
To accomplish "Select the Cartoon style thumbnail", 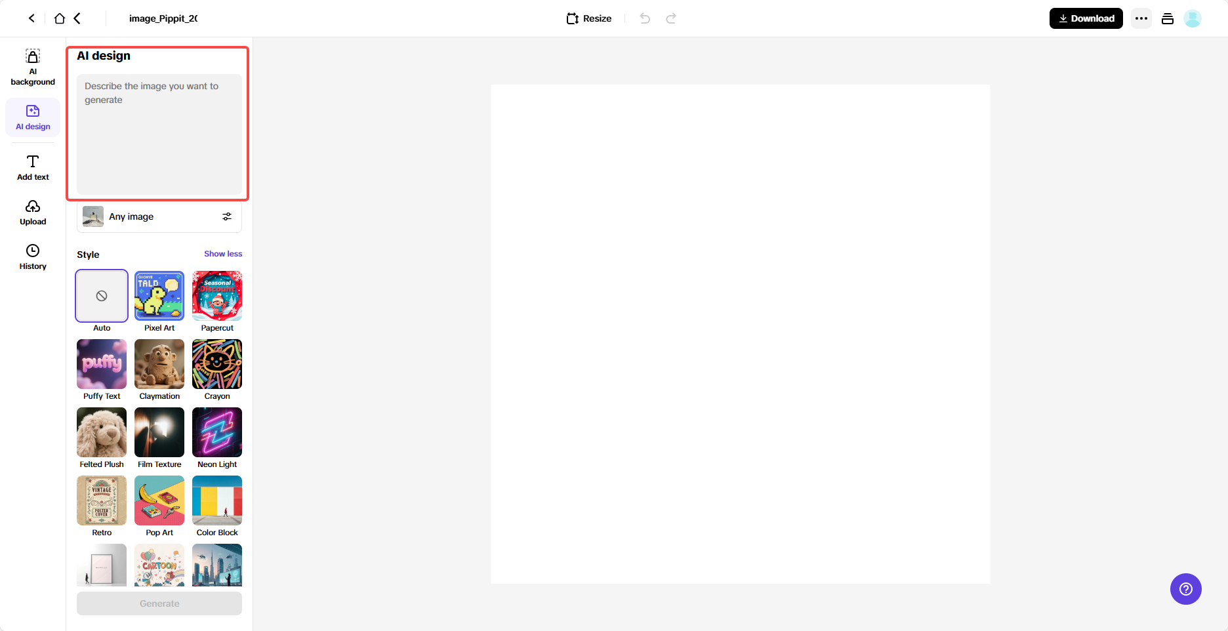I will tap(159, 565).
